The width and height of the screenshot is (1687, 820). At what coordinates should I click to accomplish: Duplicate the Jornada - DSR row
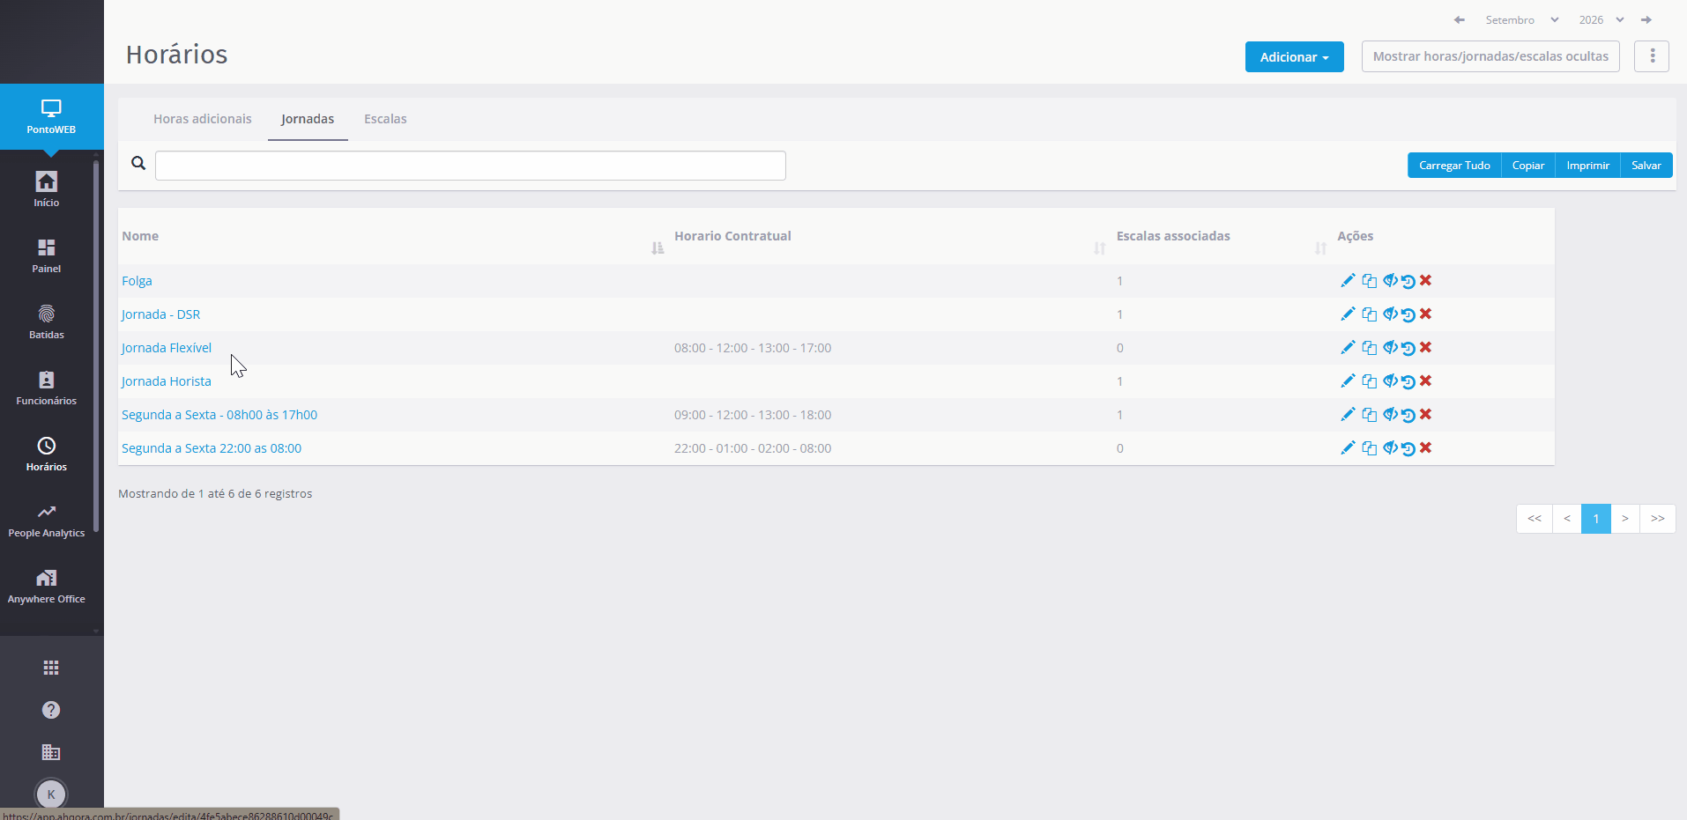tap(1369, 314)
